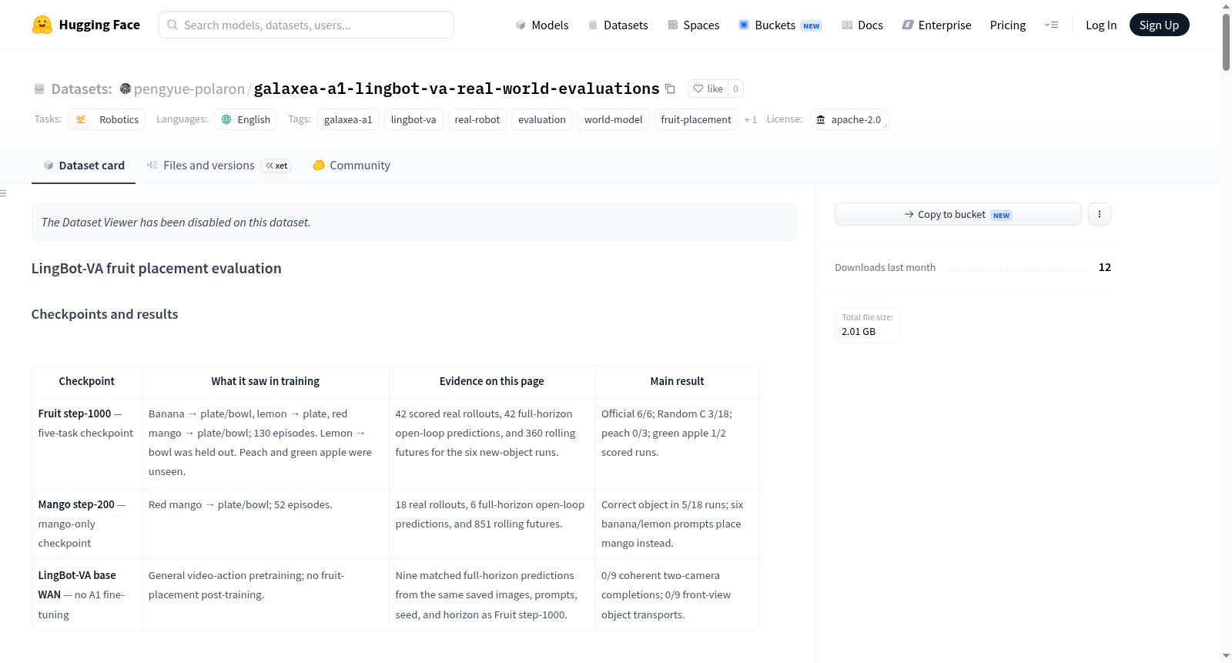This screenshot has width=1232, height=663.
Task: Focus the search models input field
Action: pos(306,25)
